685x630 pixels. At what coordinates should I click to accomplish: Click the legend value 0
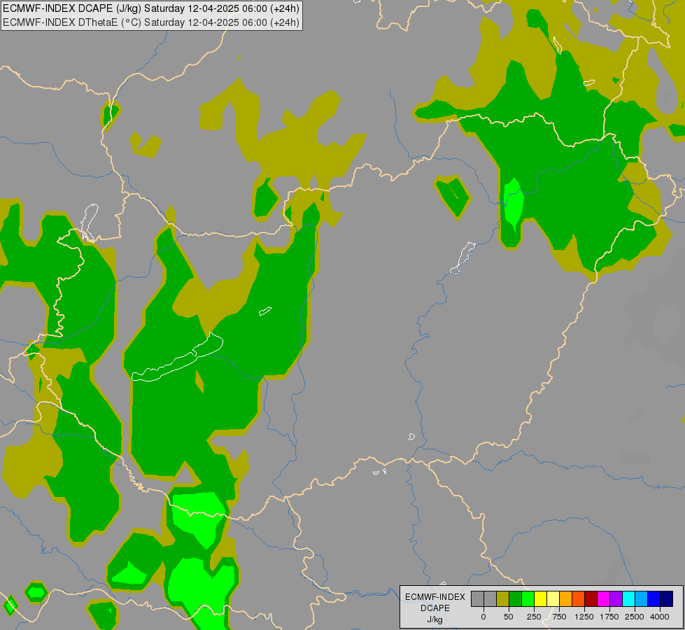pos(483,617)
